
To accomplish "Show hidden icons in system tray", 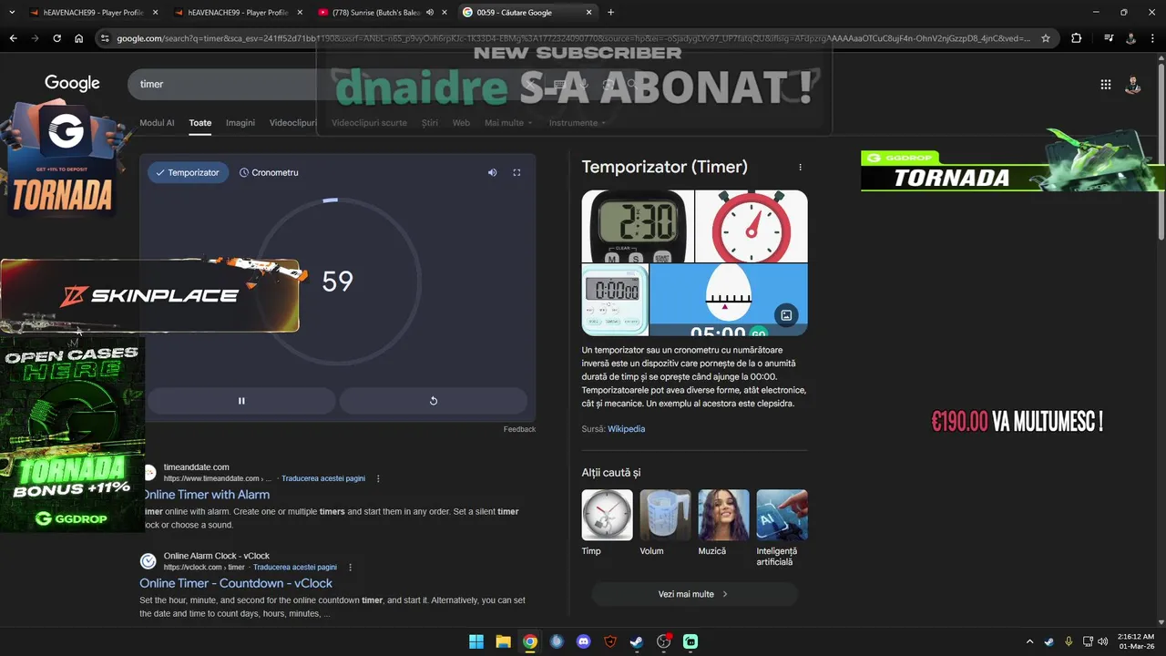I will 1029,641.
